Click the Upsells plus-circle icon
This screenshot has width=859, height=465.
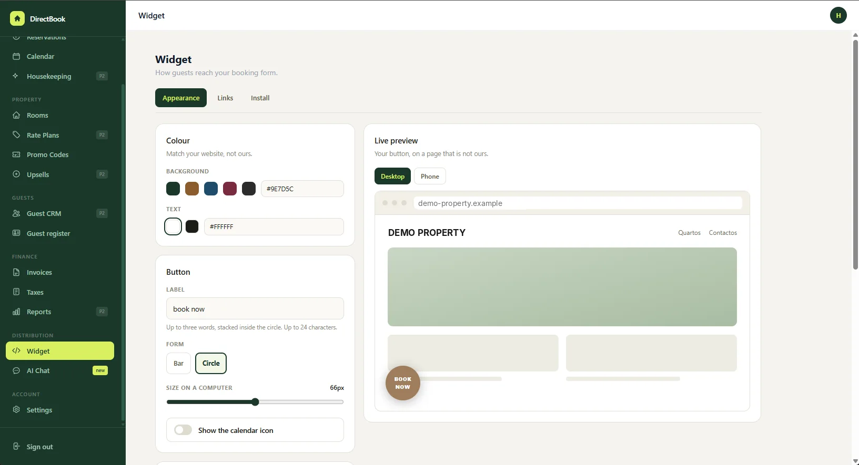(x=16, y=174)
